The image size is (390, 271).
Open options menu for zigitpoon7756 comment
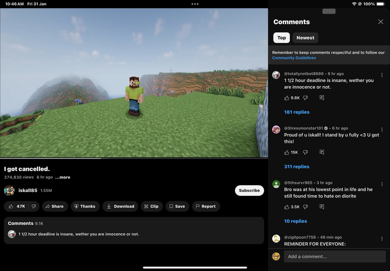(382, 239)
